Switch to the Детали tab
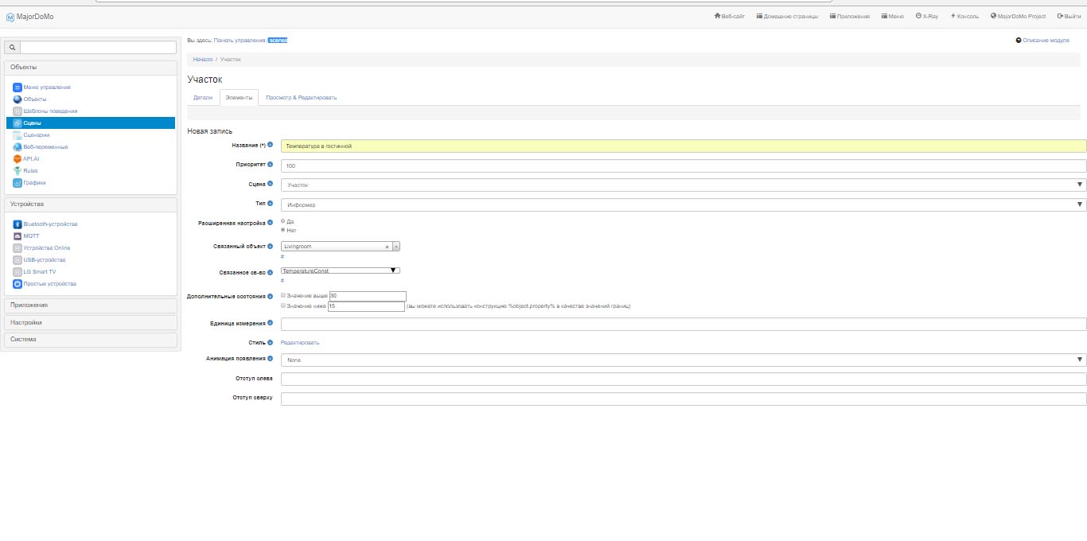This screenshot has width=1087, height=541. pos(203,98)
